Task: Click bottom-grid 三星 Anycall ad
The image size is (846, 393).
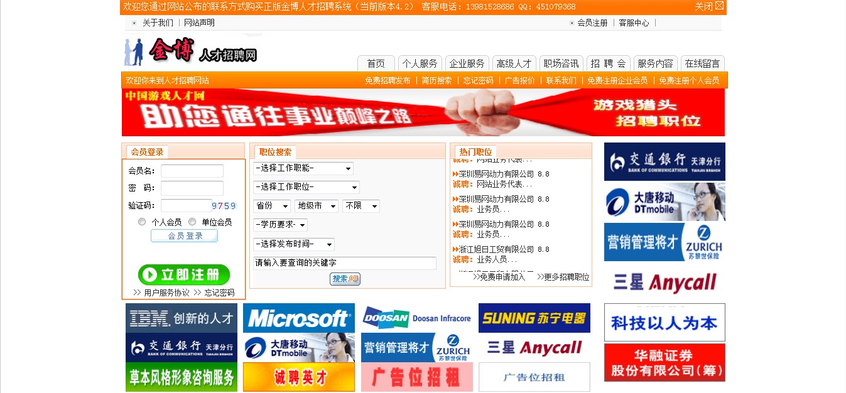Action: [x=534, y=348]
